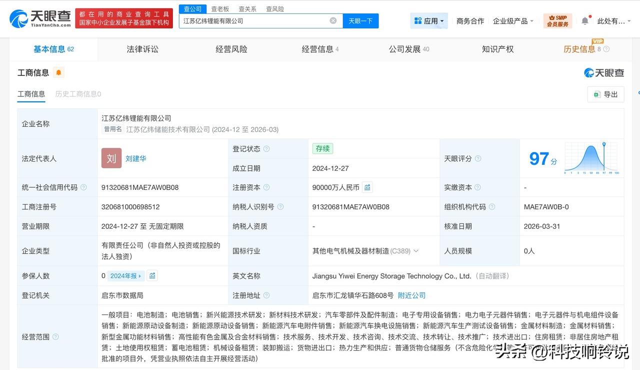Expand the 企业级产品 dropdown
640x370 pixels.
(x=513, y=20)
